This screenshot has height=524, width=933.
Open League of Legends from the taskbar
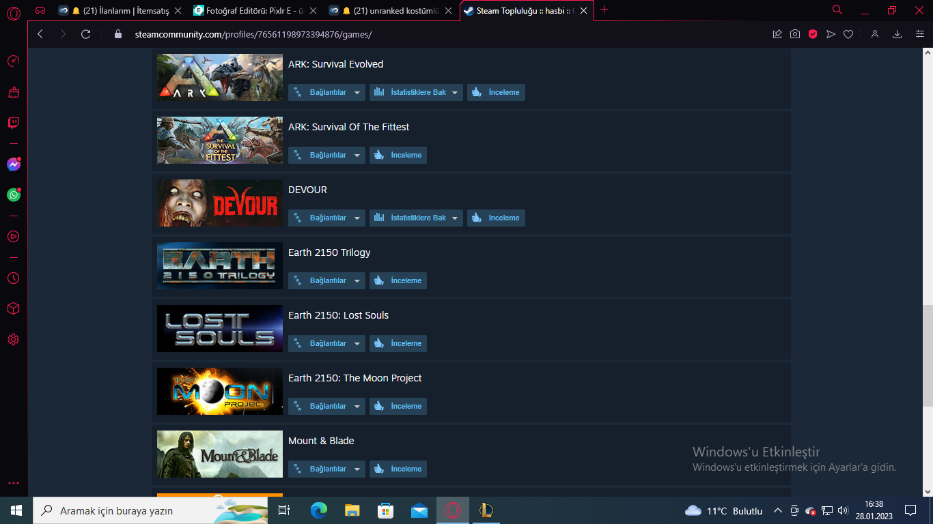[x=486, y=510]
